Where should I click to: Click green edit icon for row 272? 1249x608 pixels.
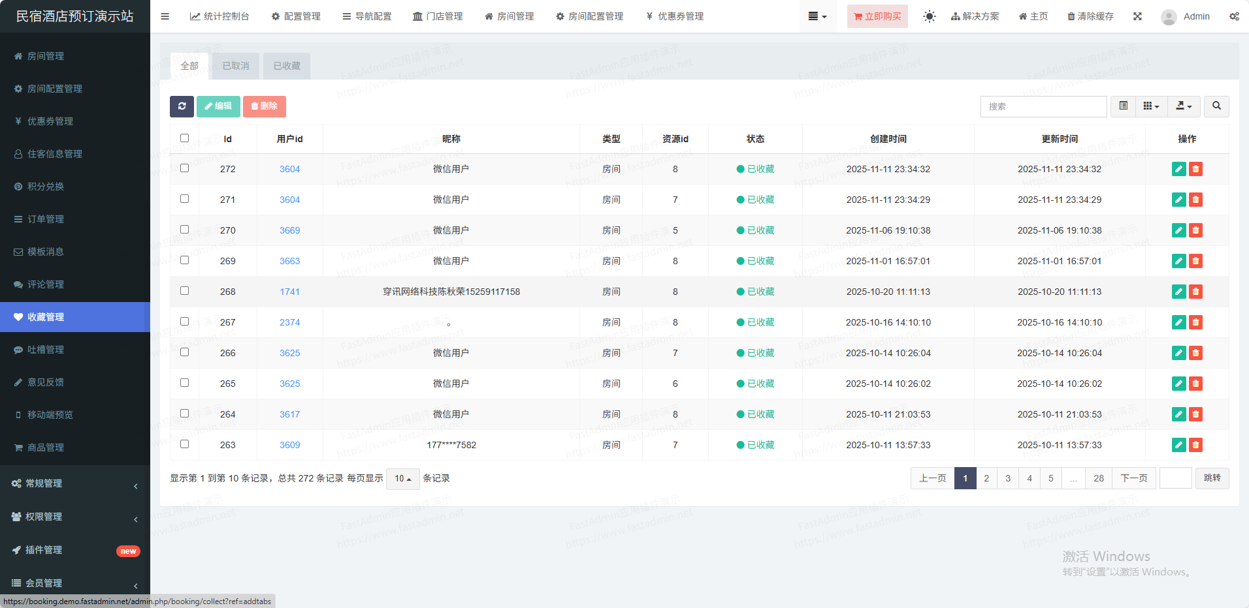point(1178,169)
